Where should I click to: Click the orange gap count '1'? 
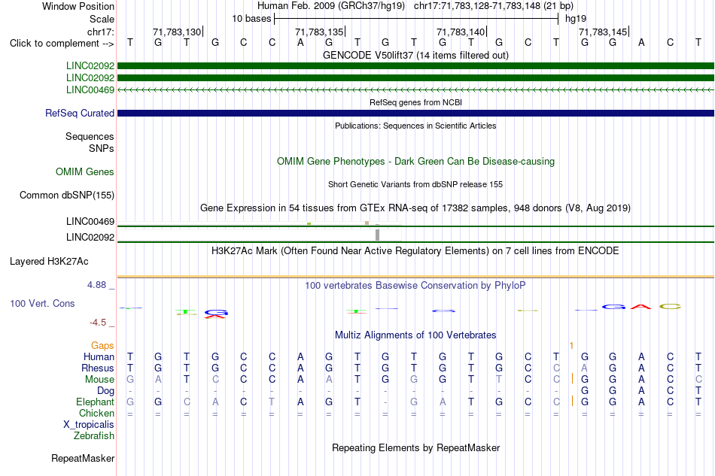pos(571,346)
